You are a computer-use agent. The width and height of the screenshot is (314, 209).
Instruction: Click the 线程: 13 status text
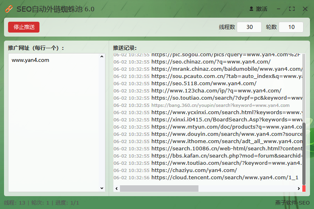tap(14, 203)
